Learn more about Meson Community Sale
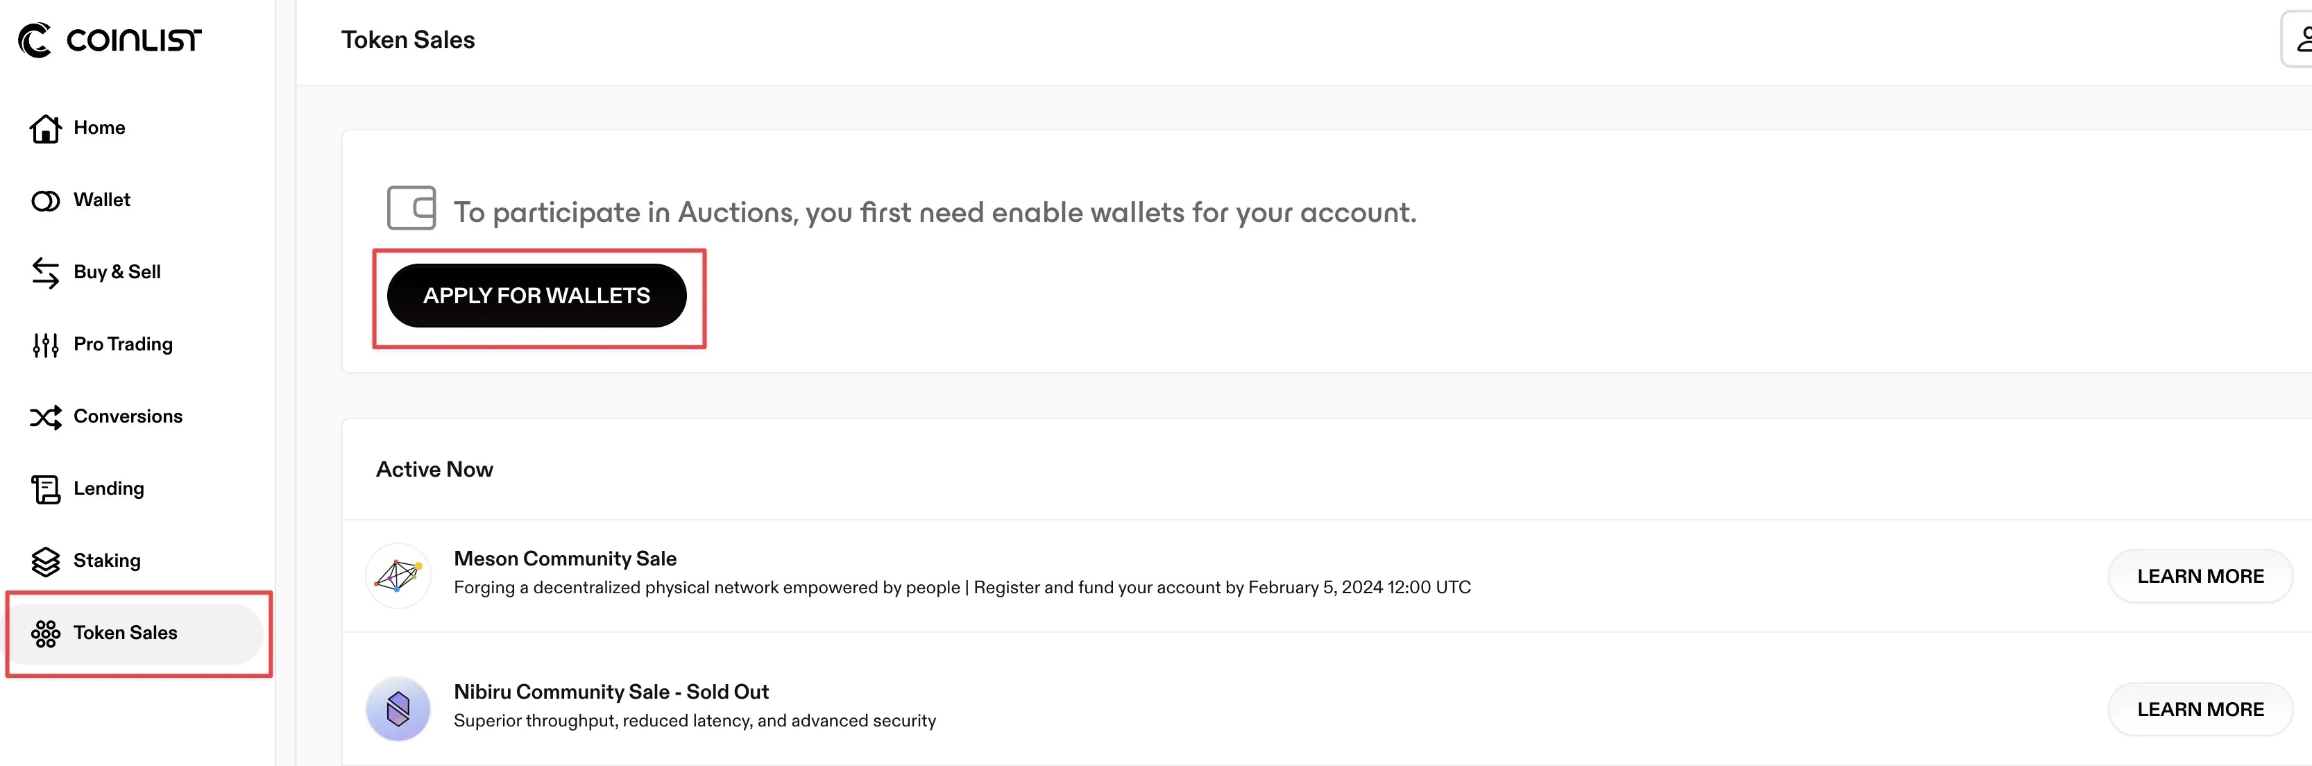 2200,576
